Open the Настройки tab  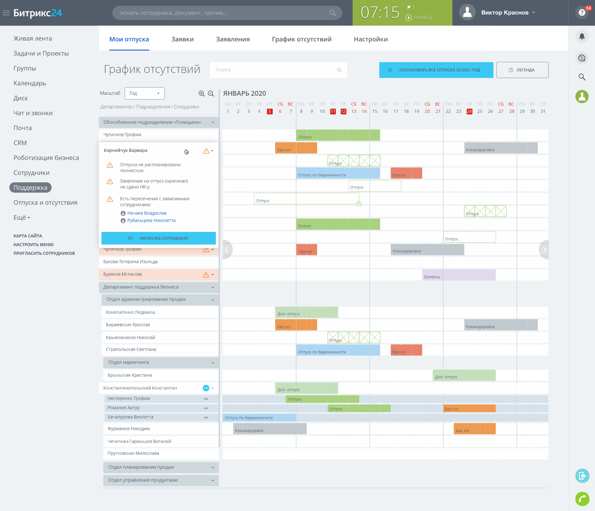click(x=371, y=39)
